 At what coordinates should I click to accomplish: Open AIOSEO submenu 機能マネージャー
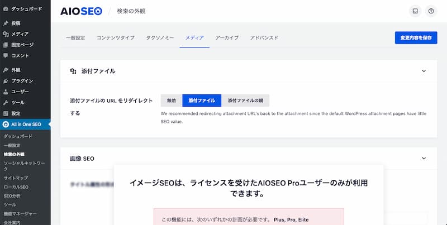(x=20, y=214)
